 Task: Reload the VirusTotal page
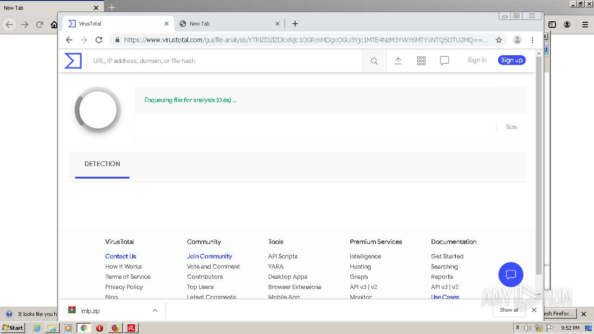pos(99,40)
